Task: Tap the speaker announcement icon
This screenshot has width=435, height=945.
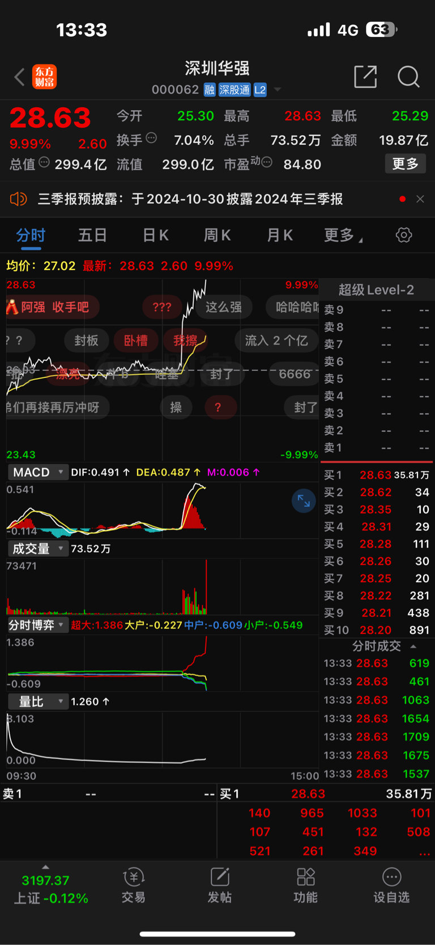Action: coord(19,199)
